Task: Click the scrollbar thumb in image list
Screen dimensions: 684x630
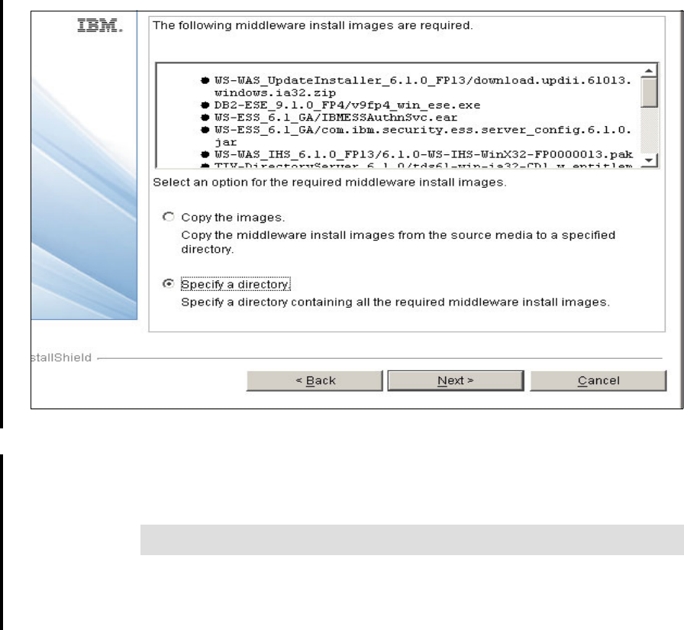Action: tap(649, 92)
